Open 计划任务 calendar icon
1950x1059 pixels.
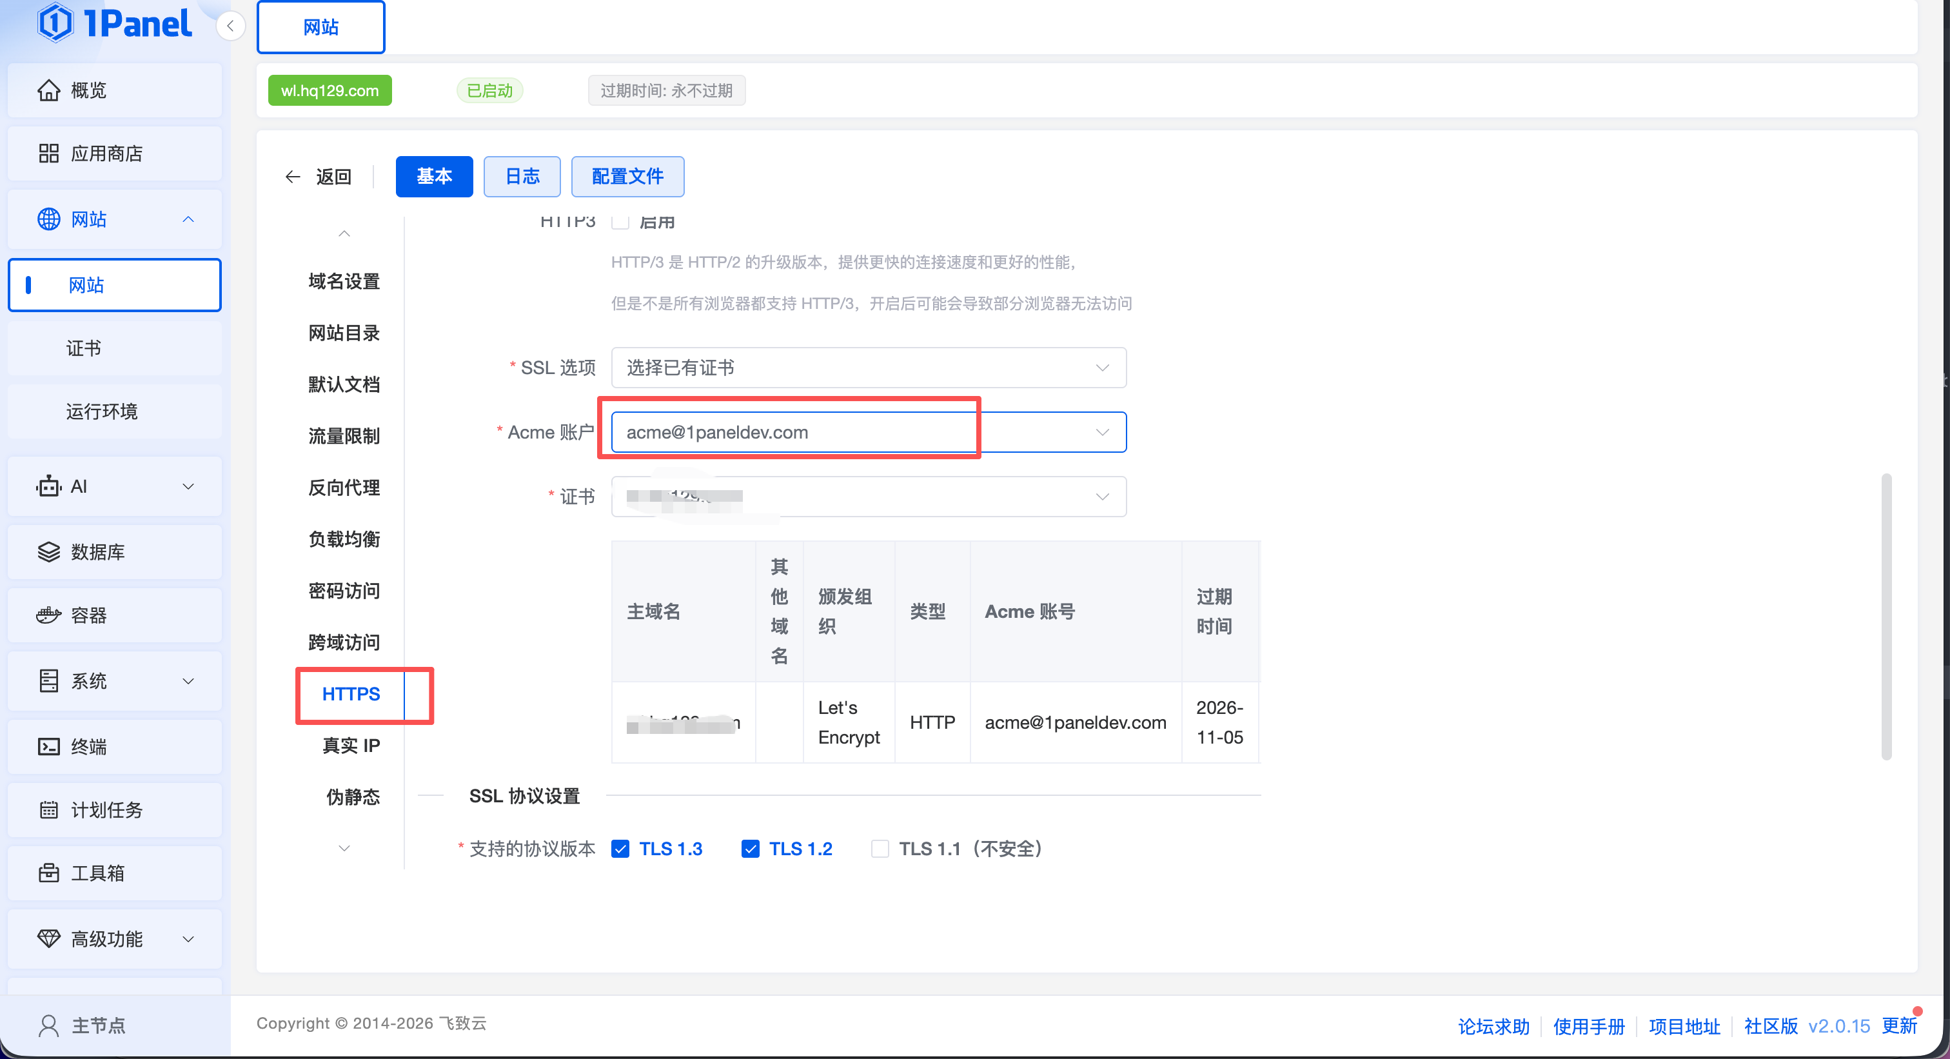pos(48,810)
